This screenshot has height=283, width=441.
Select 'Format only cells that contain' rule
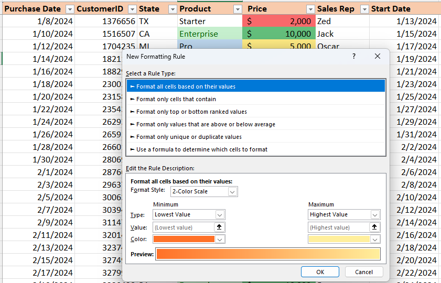(176, 99)
